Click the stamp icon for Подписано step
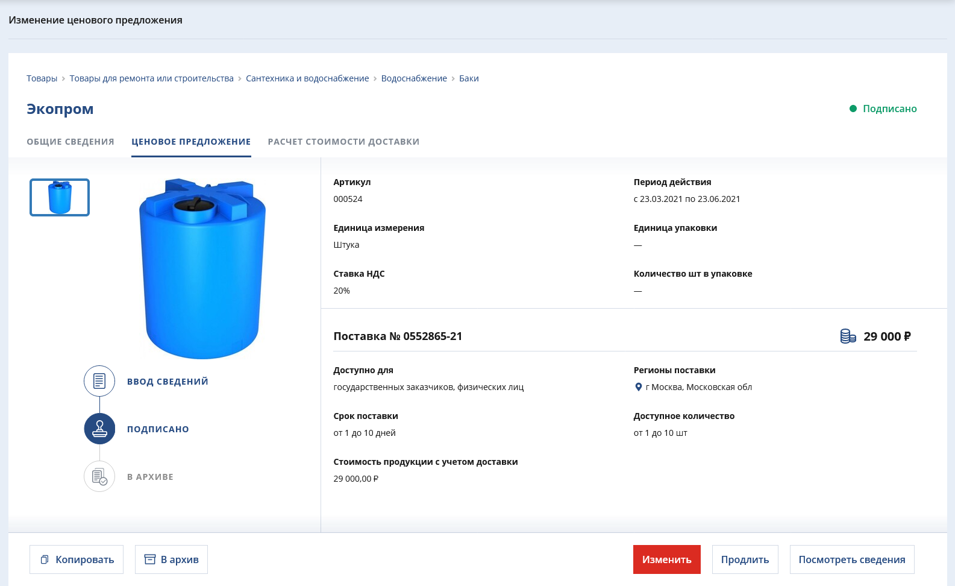 (x=99, y=429)
